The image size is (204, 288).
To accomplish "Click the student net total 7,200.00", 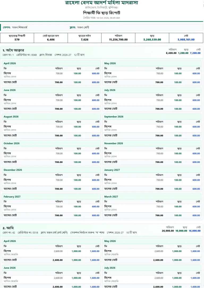I will tap(195, 53).
